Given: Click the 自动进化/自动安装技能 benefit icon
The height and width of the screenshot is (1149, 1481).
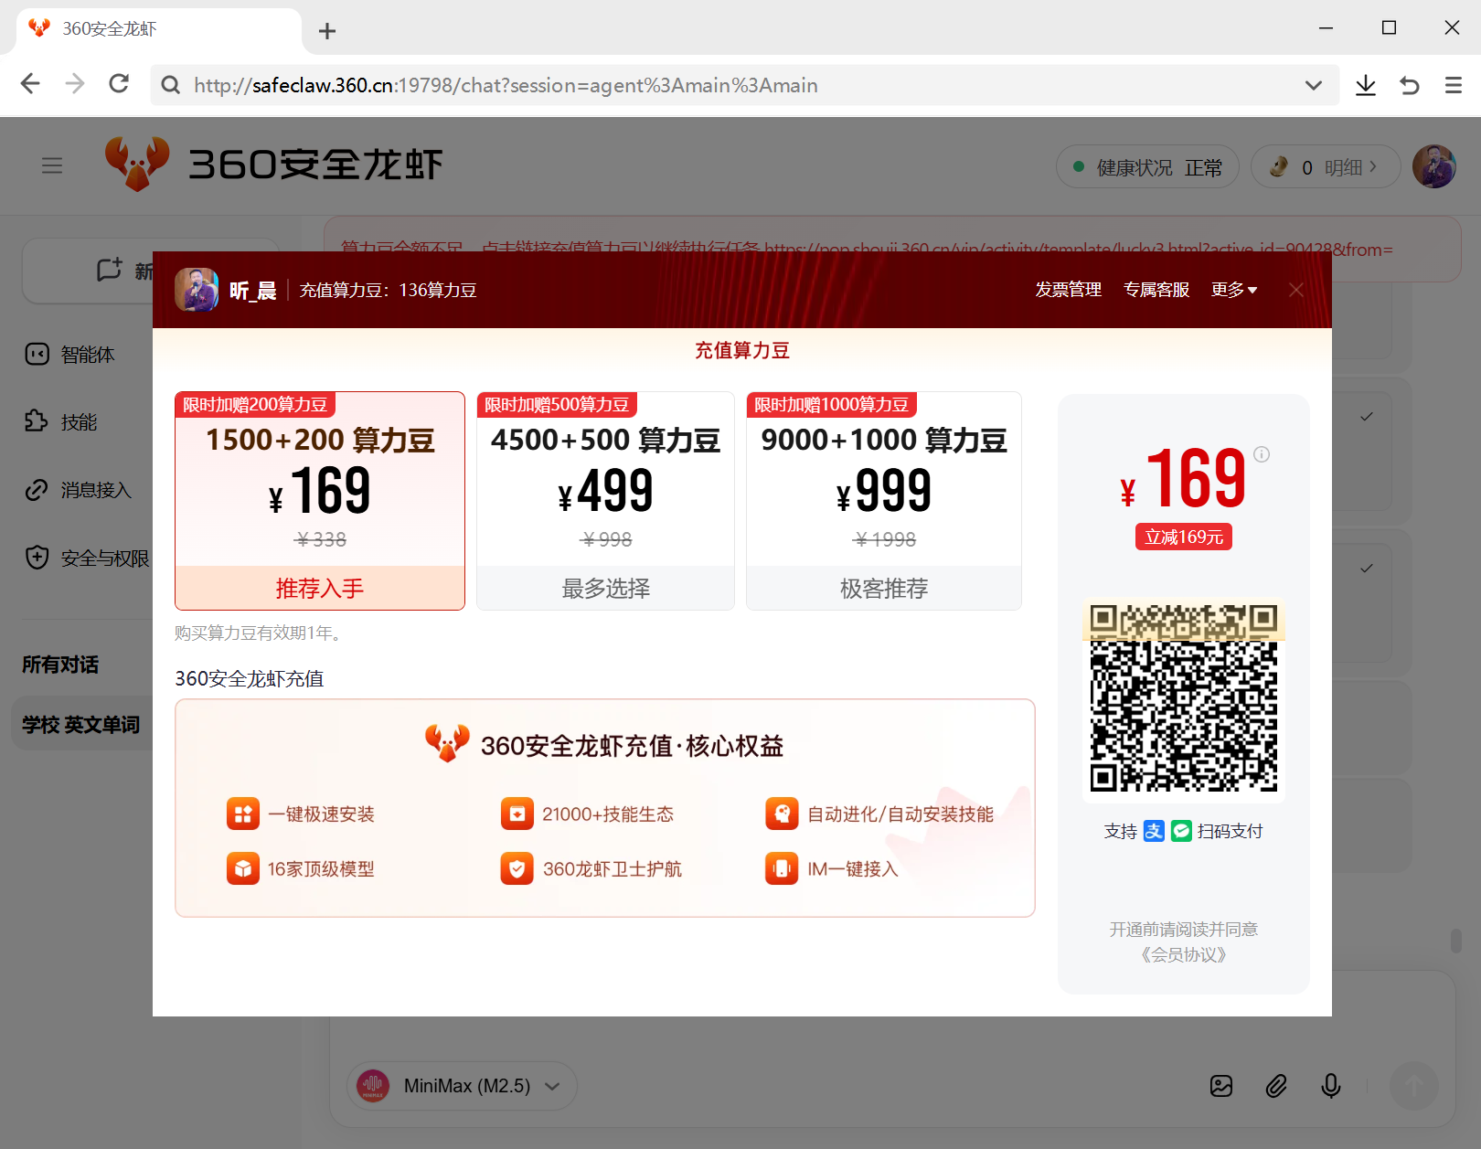Looking at the screenshot, I should pyautogui.click(x=782, y=814).
